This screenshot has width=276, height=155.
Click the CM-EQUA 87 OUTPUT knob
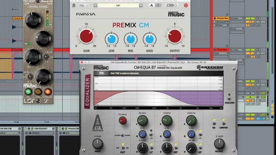point(219,144)
